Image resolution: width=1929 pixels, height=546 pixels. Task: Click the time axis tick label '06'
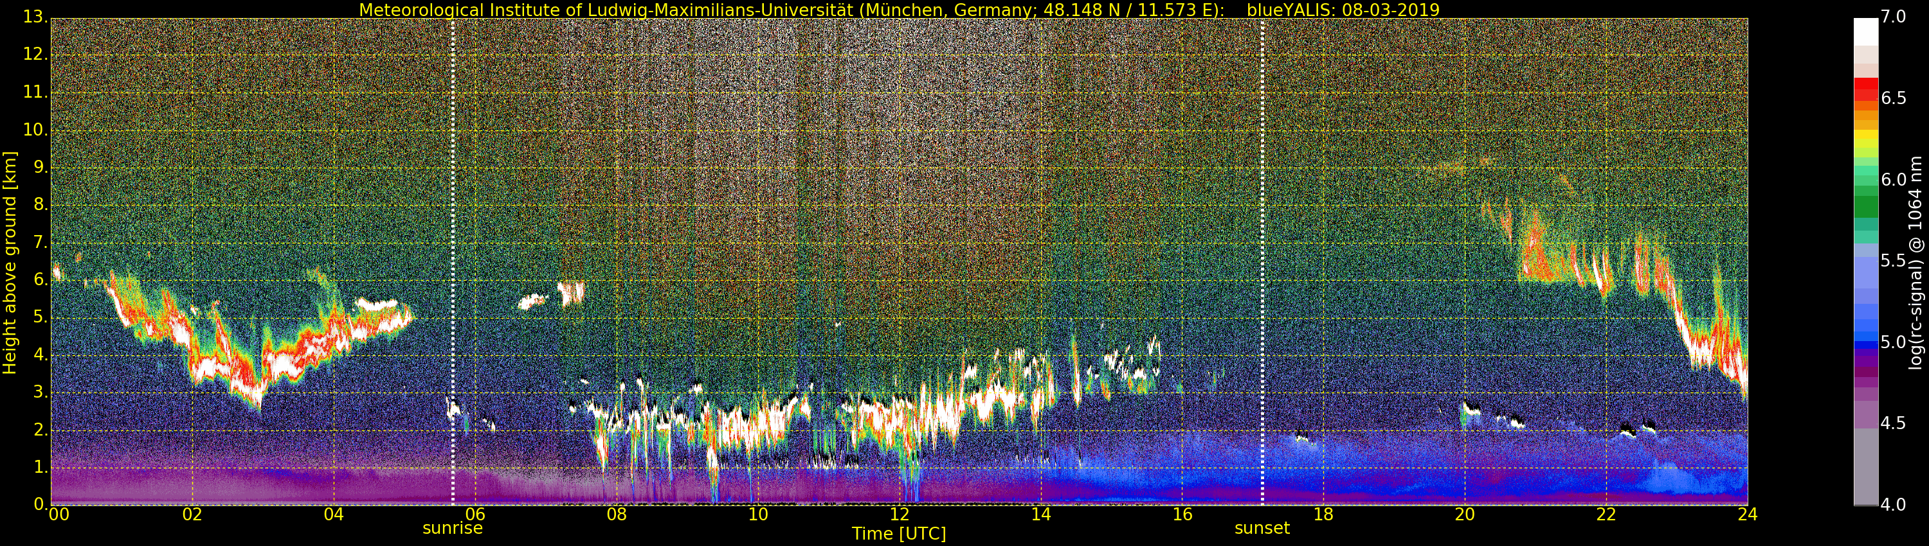click(475, 514)
